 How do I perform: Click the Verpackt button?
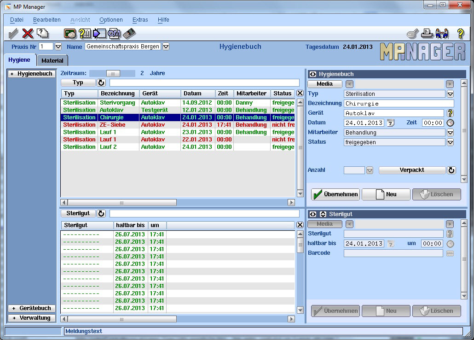click(412, 170)
